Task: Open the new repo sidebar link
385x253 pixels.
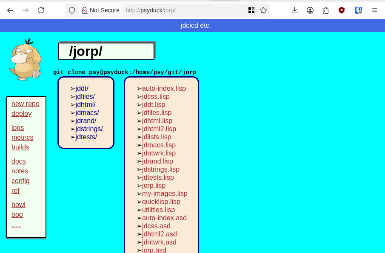Action: pyautogui.click(x=26, y=104)
